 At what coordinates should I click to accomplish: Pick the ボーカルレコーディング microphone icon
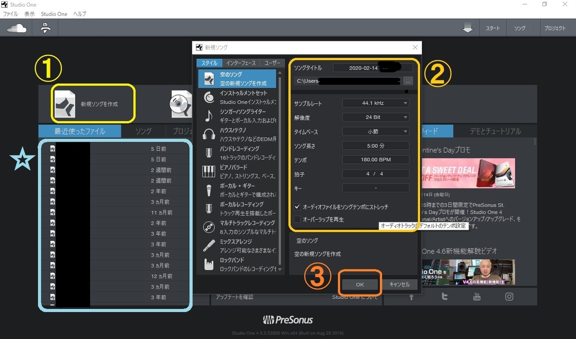pos(209,208)
